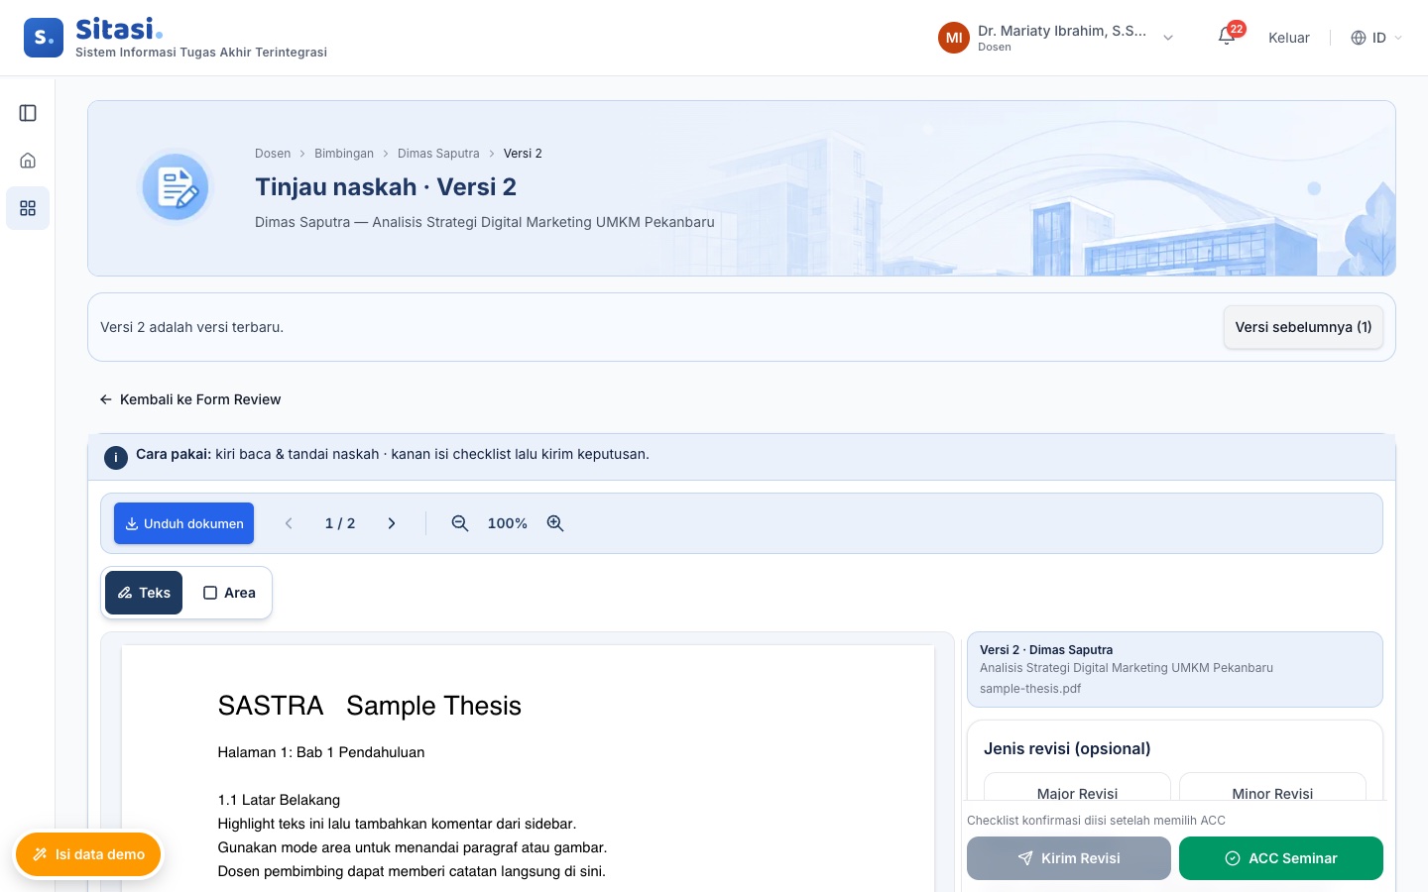This screenshot has width=1428, height=892.
Task: Open Bimbingan breadcrumb link
Action: coord(344,154)
